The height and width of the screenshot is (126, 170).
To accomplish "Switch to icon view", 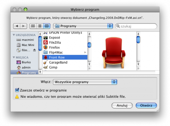I will tap(33, 26).
